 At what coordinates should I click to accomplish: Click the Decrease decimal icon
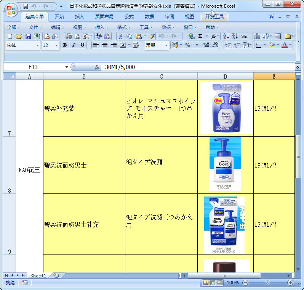215,45
